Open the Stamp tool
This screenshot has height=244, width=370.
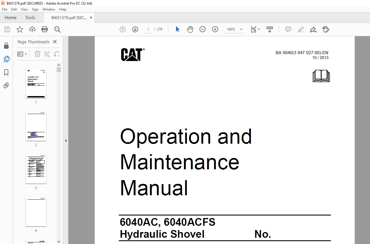pos(326,29)
